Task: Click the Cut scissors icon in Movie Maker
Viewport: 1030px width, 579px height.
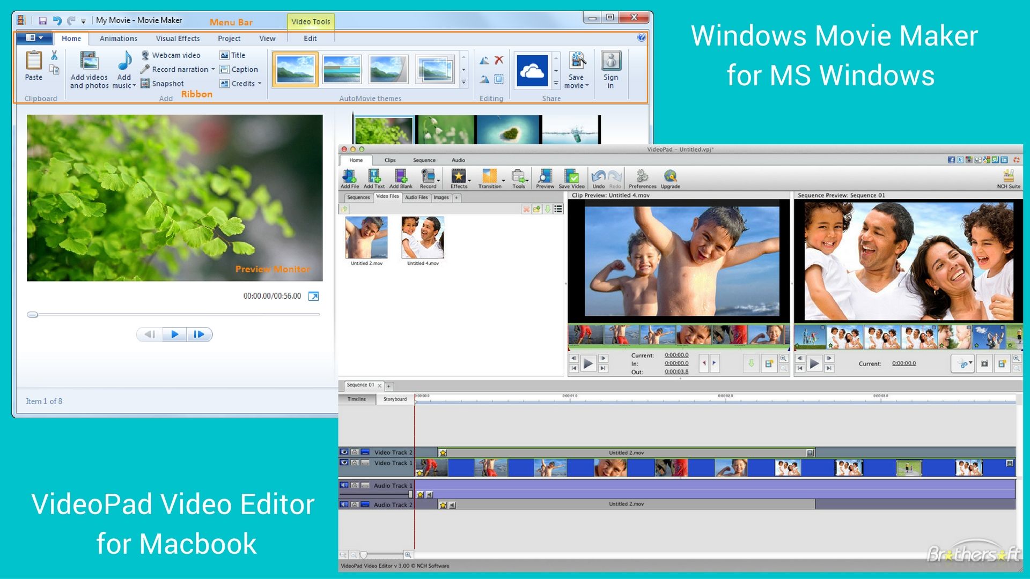Action: [54, 55]
